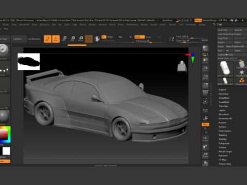
Task: Select the Rotate transform icon
Action: 81,39
